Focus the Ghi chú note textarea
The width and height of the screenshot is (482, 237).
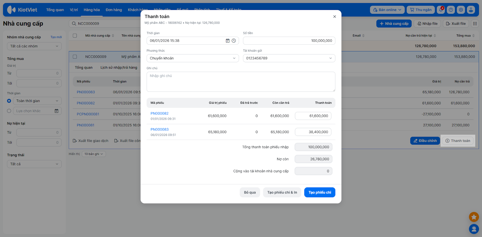click(241, 82)
